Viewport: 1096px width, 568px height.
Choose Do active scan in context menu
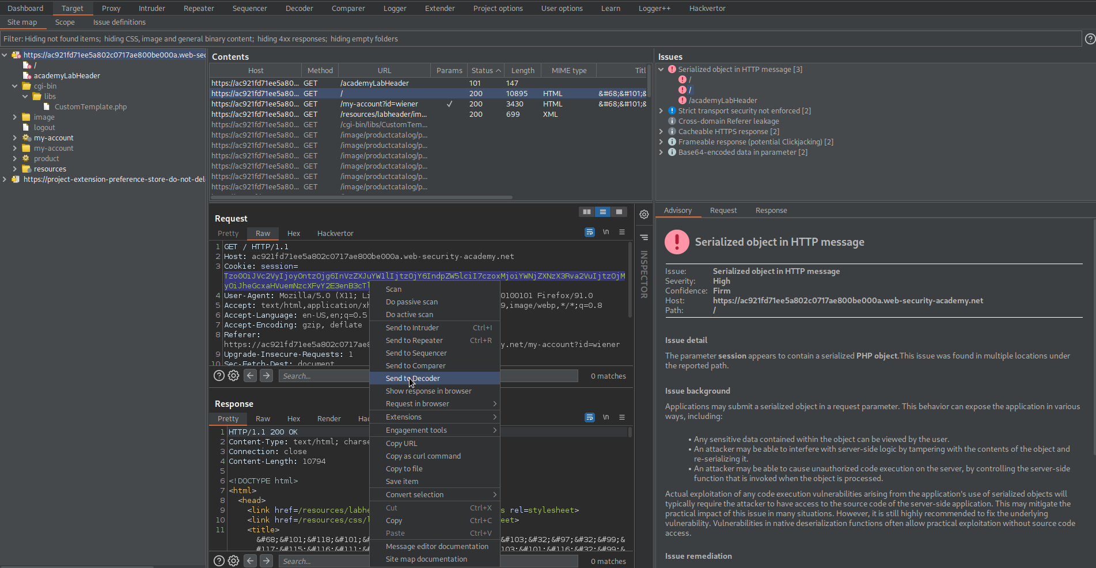point(434,314)
